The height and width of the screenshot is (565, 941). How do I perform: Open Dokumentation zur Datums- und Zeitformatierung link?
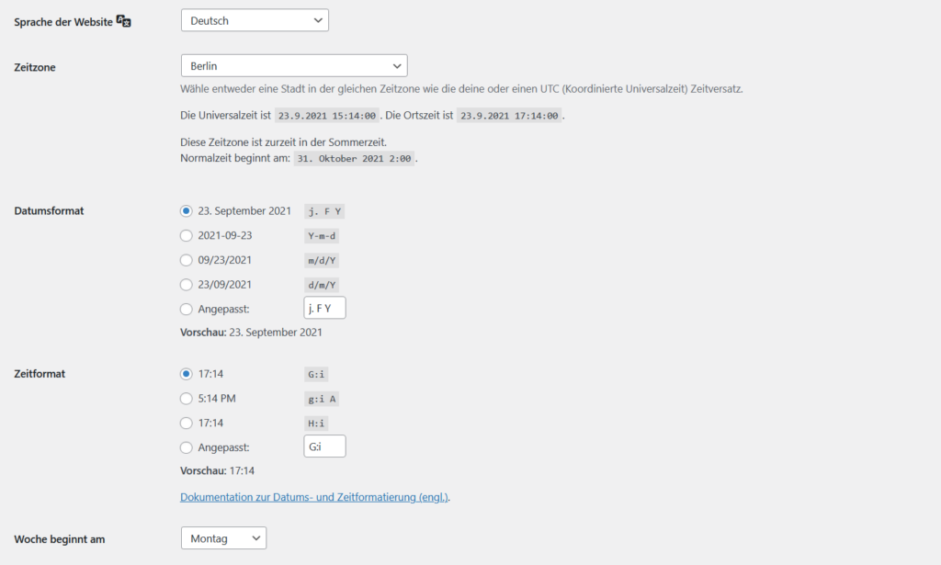pyautogui.click(x=314, y=497)
